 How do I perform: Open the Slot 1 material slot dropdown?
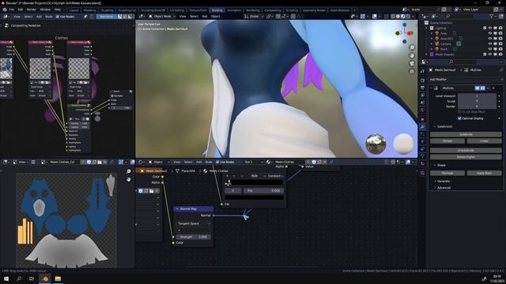point(253,162)
